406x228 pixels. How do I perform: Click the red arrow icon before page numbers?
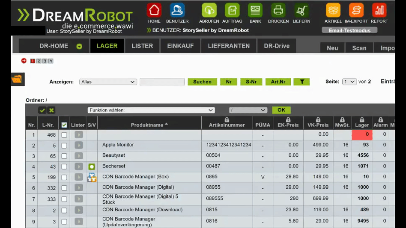tap(24, 61)
